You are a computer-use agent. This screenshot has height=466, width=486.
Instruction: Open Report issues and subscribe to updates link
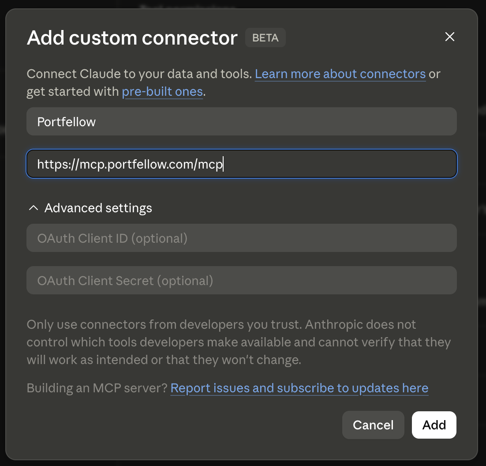click(x=299, y=388)
